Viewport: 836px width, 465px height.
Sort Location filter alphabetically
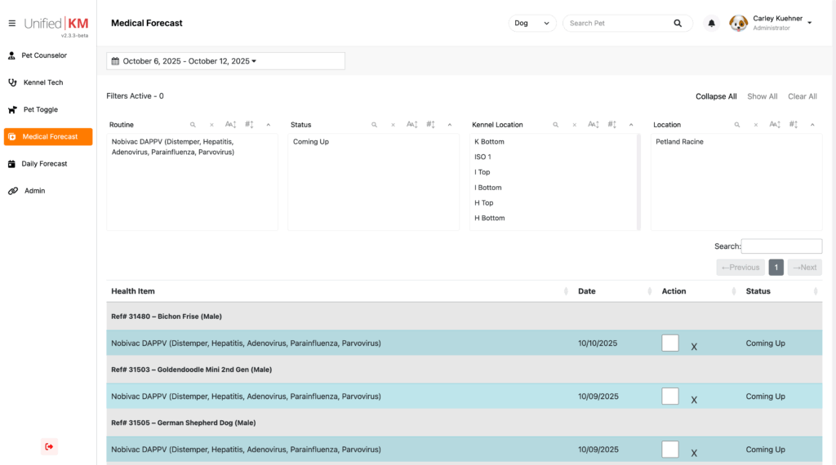coord(775,125)
